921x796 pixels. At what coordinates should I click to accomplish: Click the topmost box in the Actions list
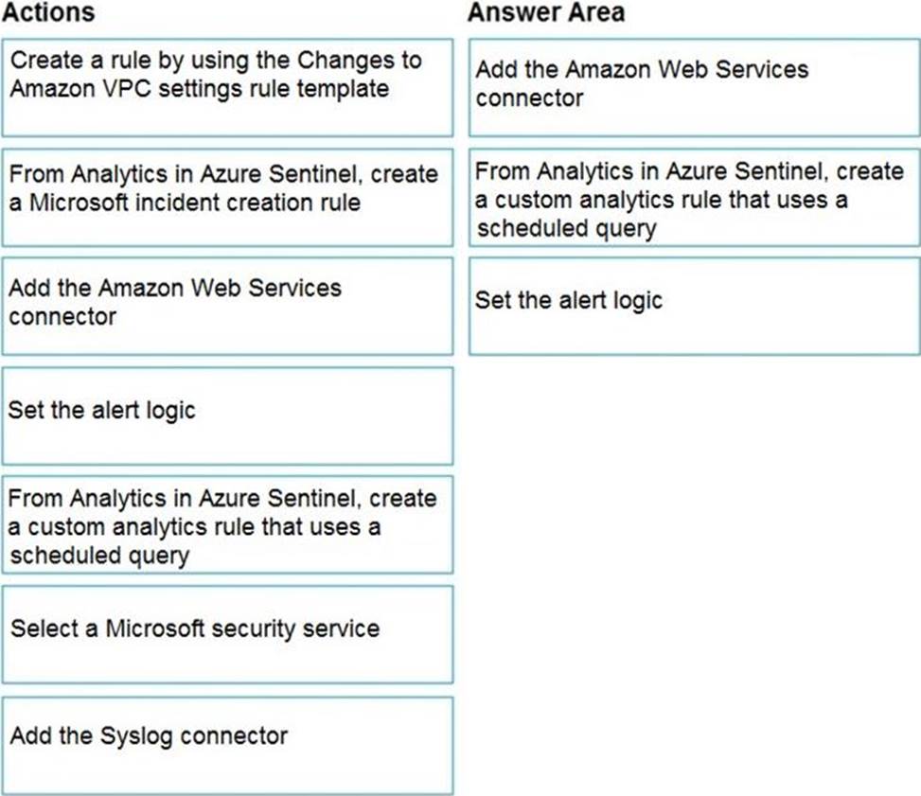coord(227,87)
